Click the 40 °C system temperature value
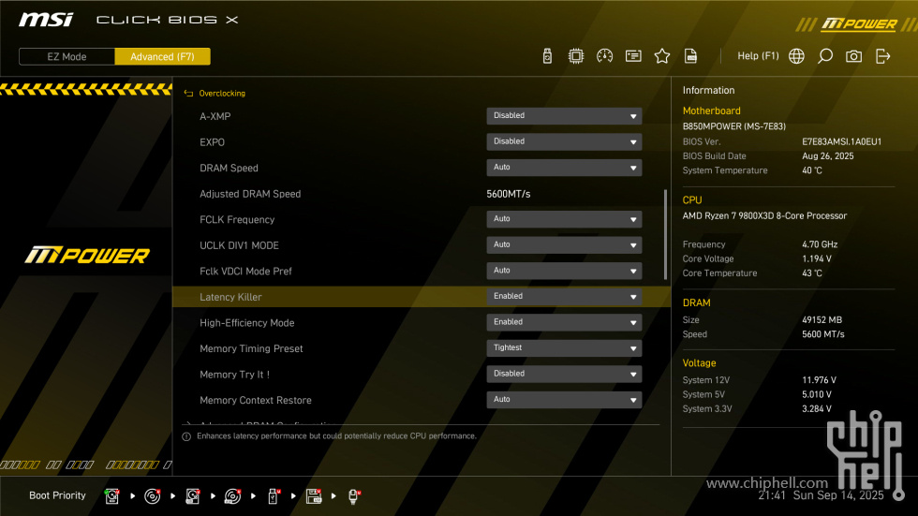 point(812,170)
